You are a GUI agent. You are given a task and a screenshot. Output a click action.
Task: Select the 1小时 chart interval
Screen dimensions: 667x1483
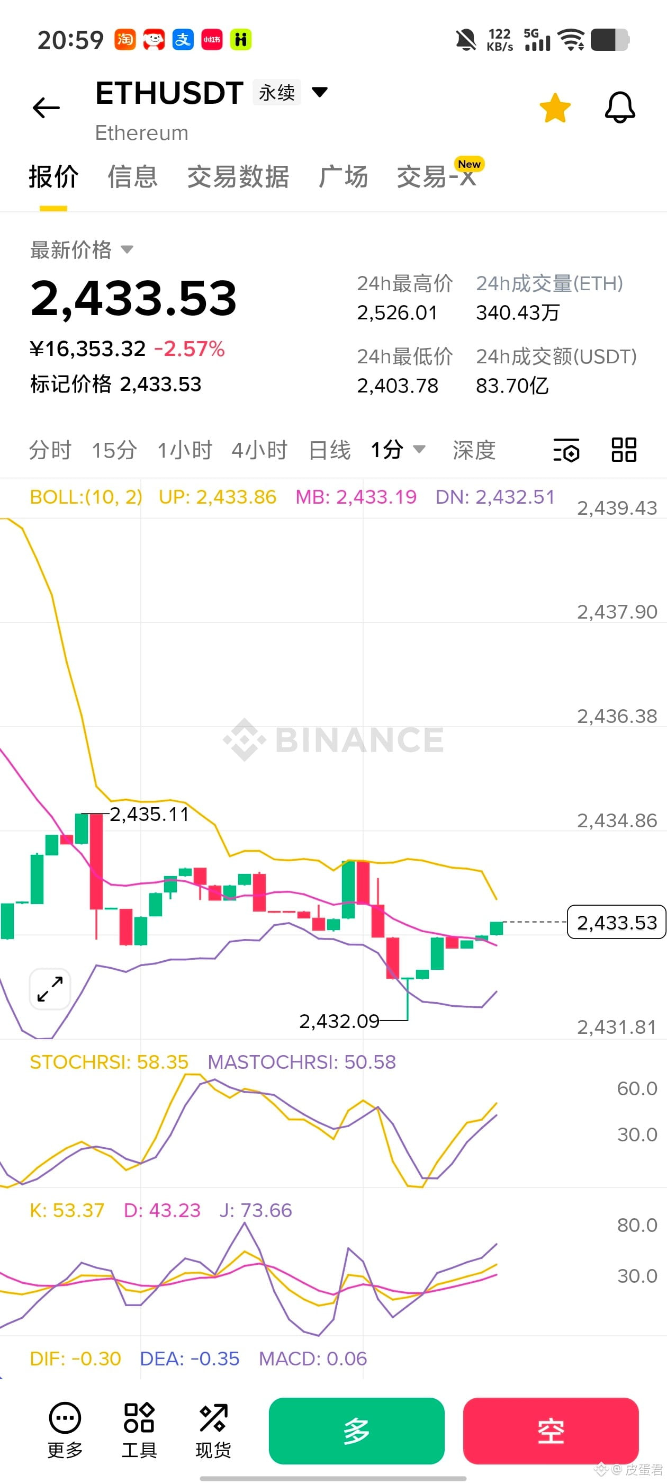[185, 450]
